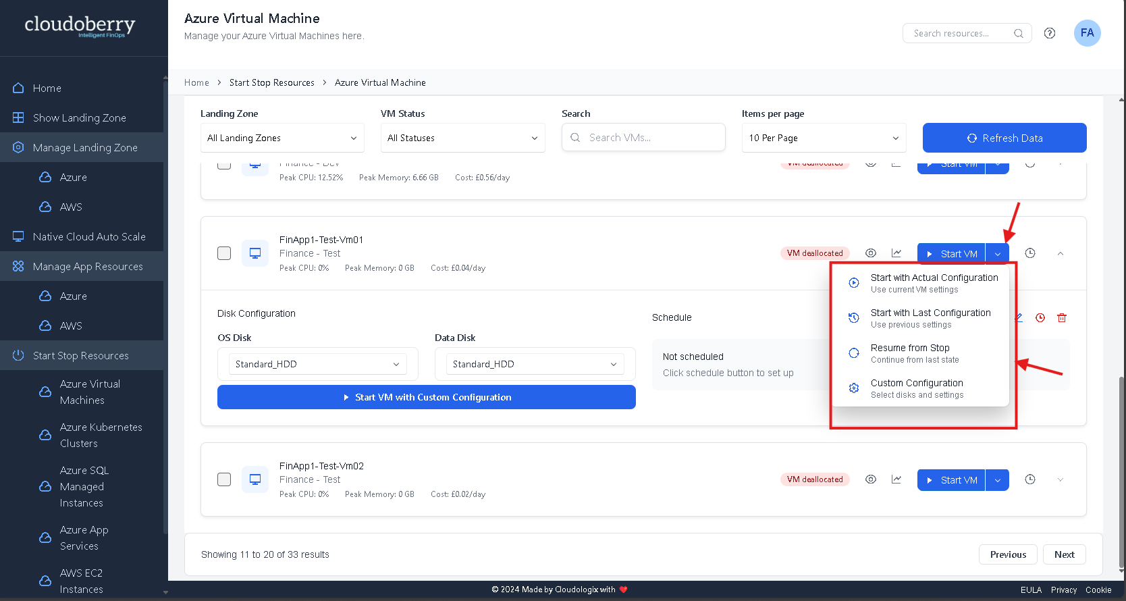Click Start VM for FinApp1-Test-Vm01
This screenshot has width=1126, height=601.
tap(951, 254)
